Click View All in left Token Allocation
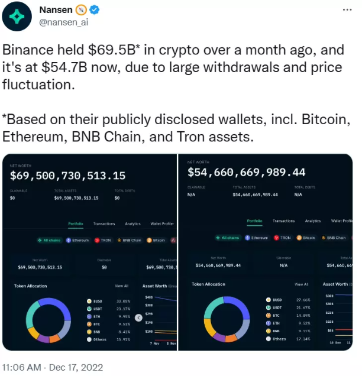Image resolution: width=362 pixels, height=376 pixels. [122, 286]
